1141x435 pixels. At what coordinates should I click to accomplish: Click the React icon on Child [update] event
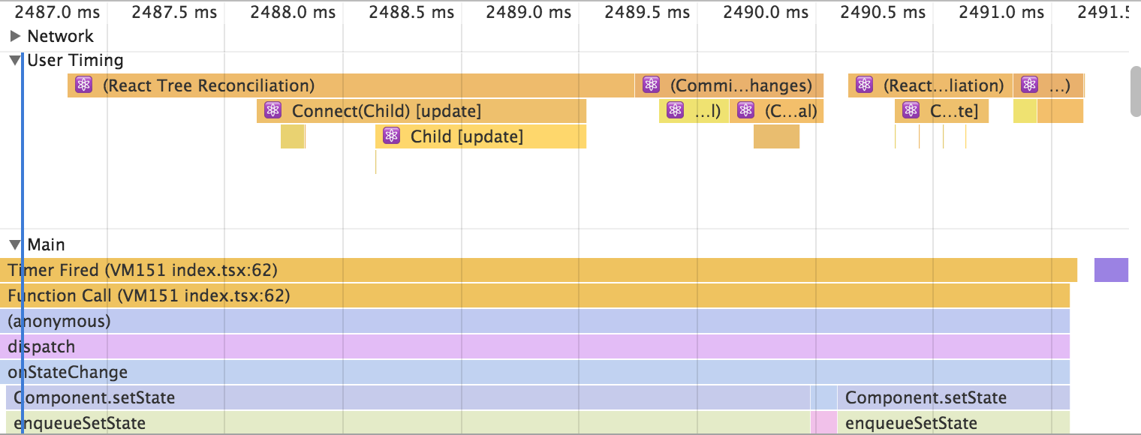pyautogui.click(x=391, y=136)
